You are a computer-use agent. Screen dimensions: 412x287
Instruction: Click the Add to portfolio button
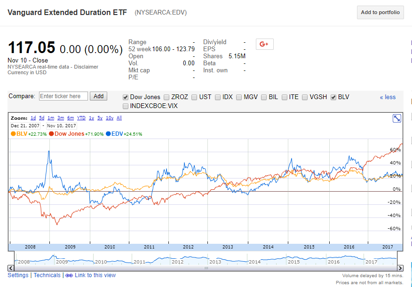click(x=380, y=12)
